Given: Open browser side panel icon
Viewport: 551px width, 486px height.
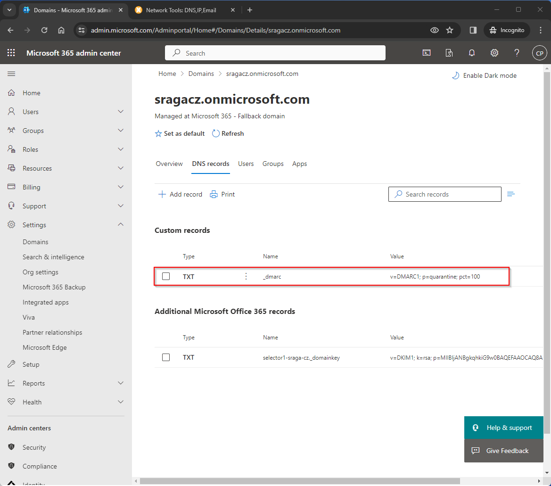Looking at the screenshot, I should pos(473,30).
